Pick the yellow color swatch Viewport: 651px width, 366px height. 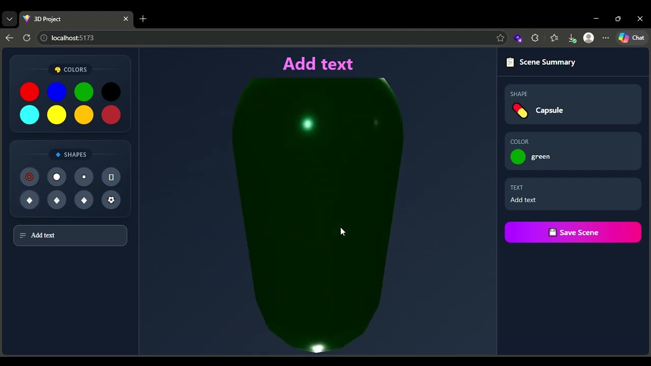(56, 115)
